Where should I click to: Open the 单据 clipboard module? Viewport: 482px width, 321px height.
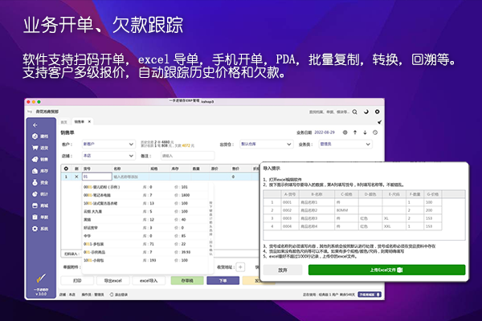[x=40, y=217]
